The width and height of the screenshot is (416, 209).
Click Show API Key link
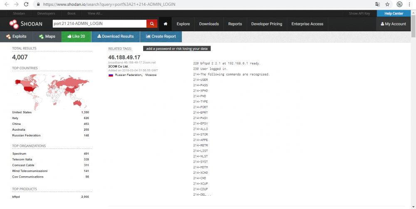click(x=359, y=14)
